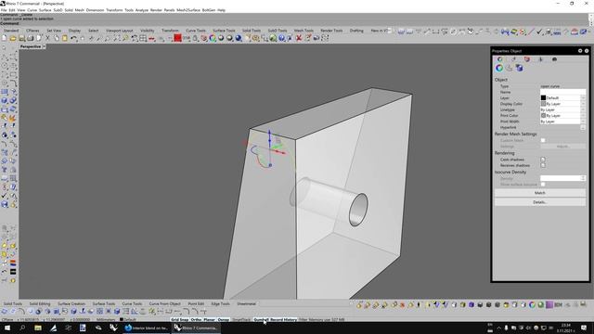Click the Cut scissors icon
The width and height of the screenshot is (594, 334).
coord(47,38)
